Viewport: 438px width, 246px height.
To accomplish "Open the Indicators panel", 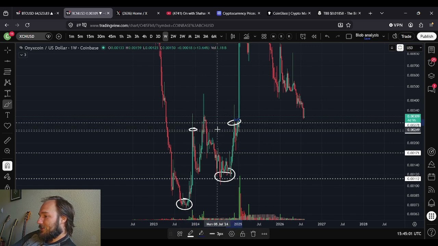I will (x=246, y=36).
